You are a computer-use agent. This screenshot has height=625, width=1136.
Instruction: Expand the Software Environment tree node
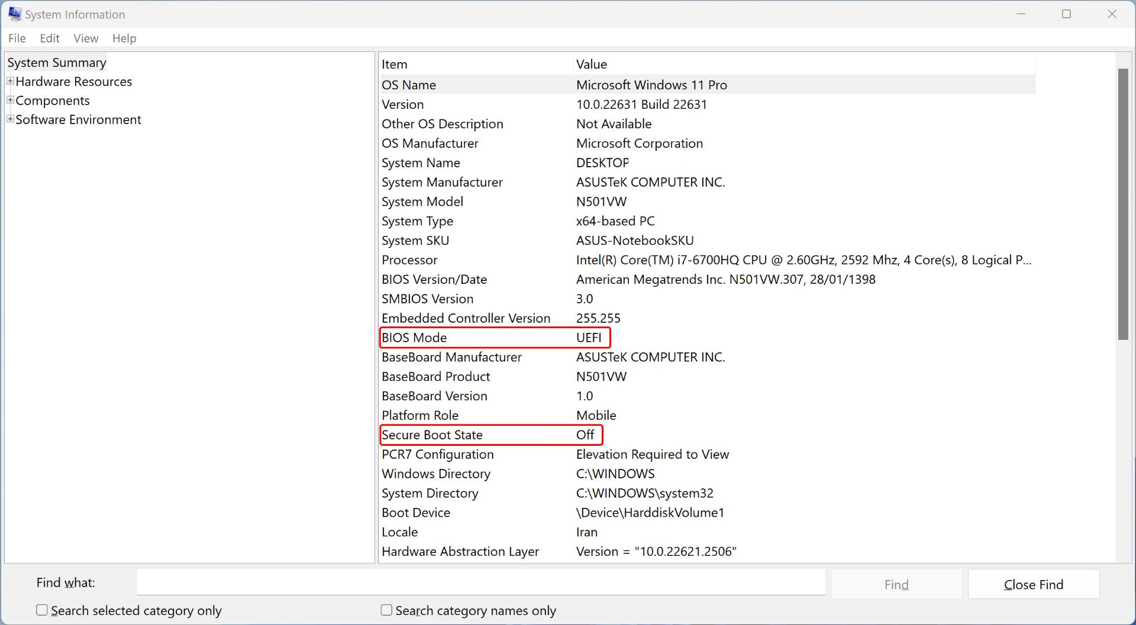click(9, 119)
